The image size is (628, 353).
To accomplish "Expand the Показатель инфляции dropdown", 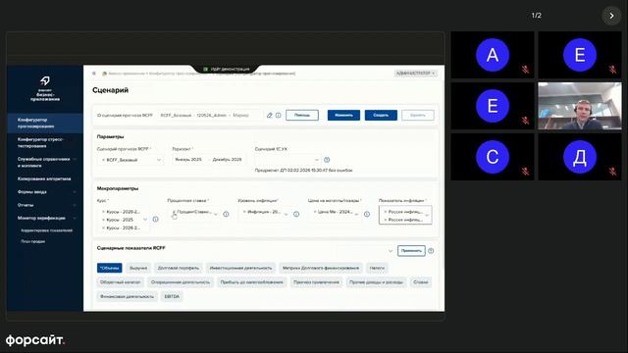I will coord(427,216).
